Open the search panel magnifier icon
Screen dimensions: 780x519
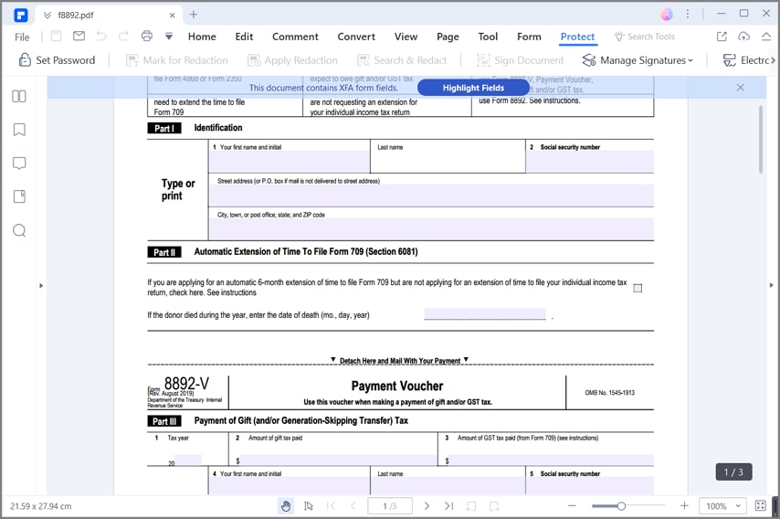pos(19,230)
